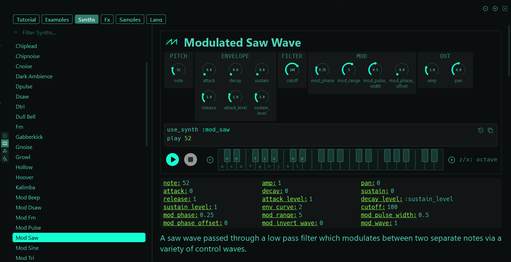
Task: Click the three-circles icon in the left sidebar
Action: tap(5, 151)
